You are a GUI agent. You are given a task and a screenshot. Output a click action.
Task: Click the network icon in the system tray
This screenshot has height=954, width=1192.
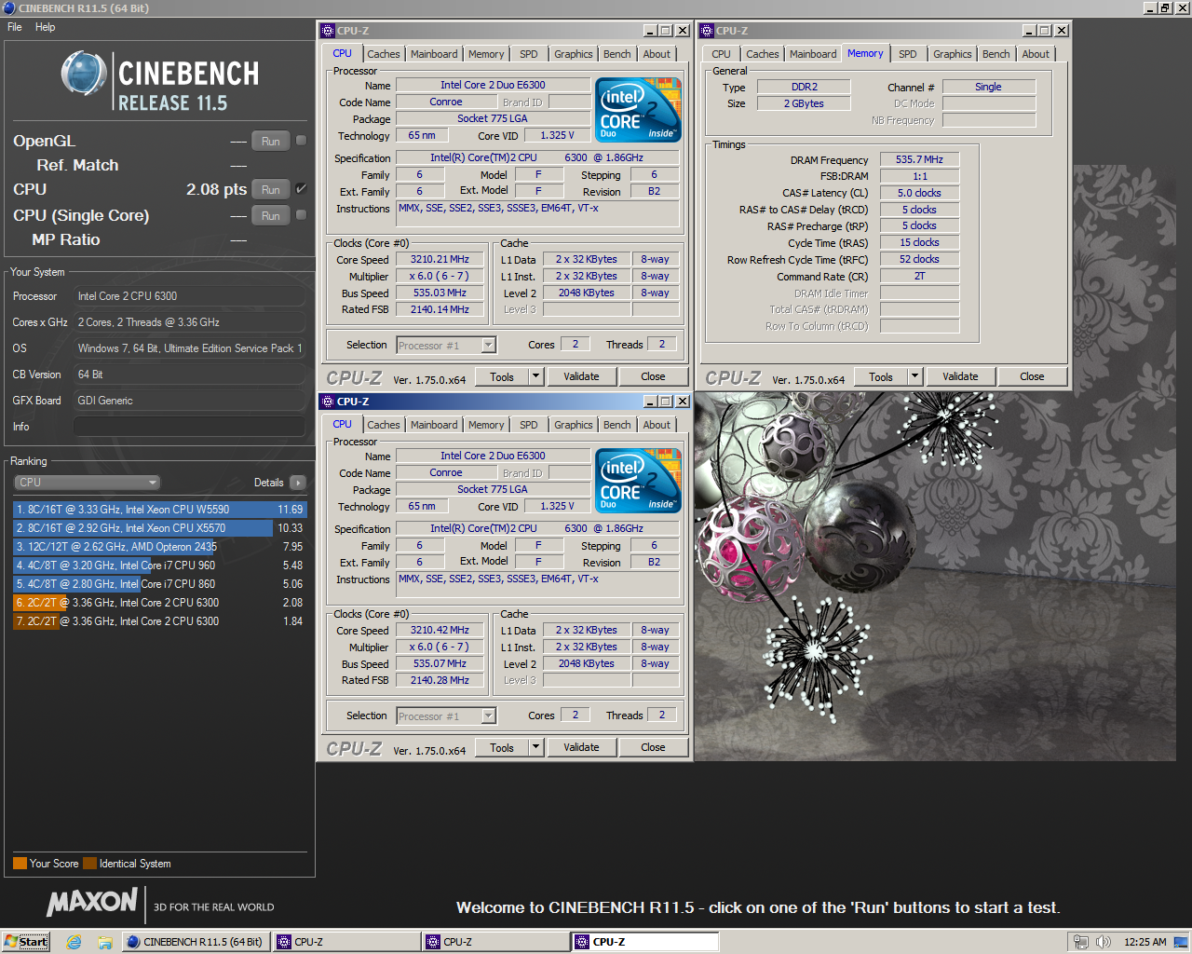(1080, 942)
